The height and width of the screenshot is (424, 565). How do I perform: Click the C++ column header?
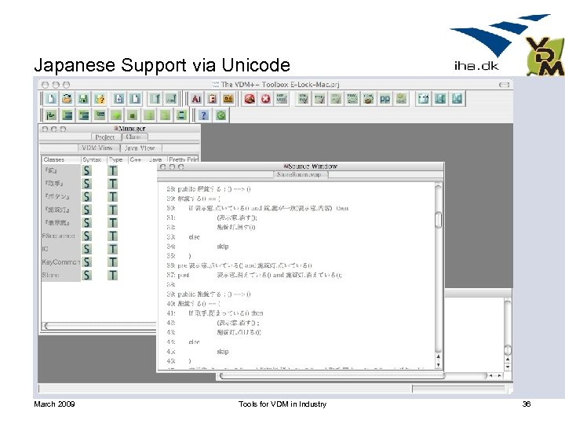click(x=137, y=159)
